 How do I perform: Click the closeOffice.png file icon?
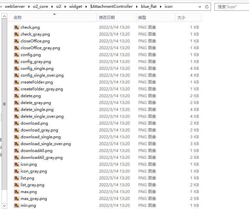coord(17,41)
